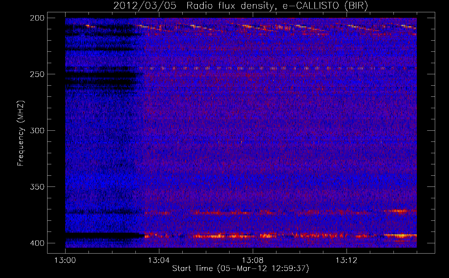Click the 13:04 time tick label

(x=159, y=260)
